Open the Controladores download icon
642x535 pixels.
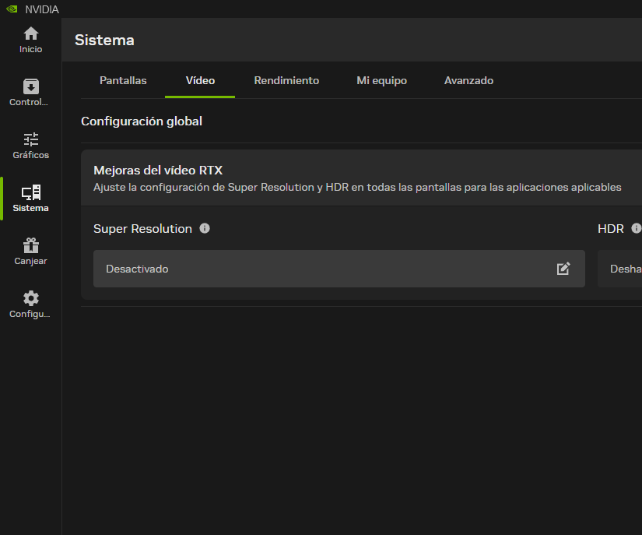coord(30,86)
